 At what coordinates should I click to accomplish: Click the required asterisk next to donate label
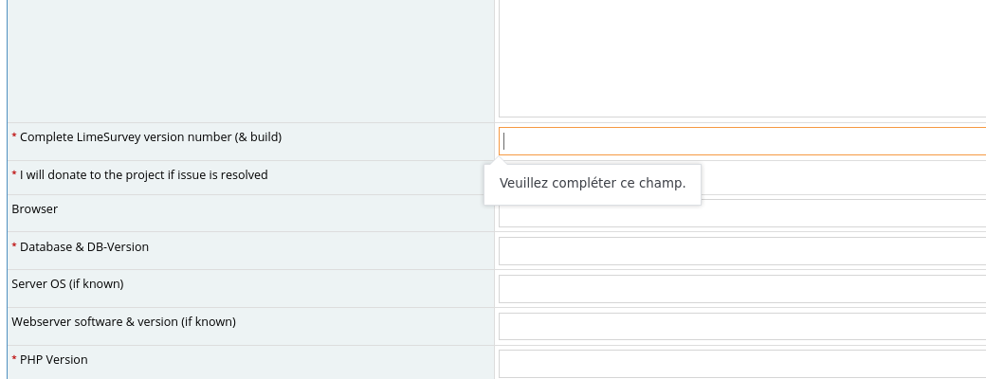(x=14, y=175)
